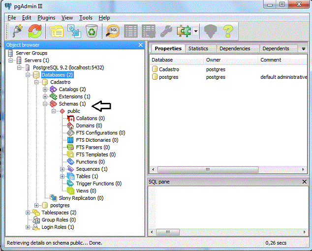Click the Properties scrollbar right arrow

pyautogui.click(x=303, y=170)
